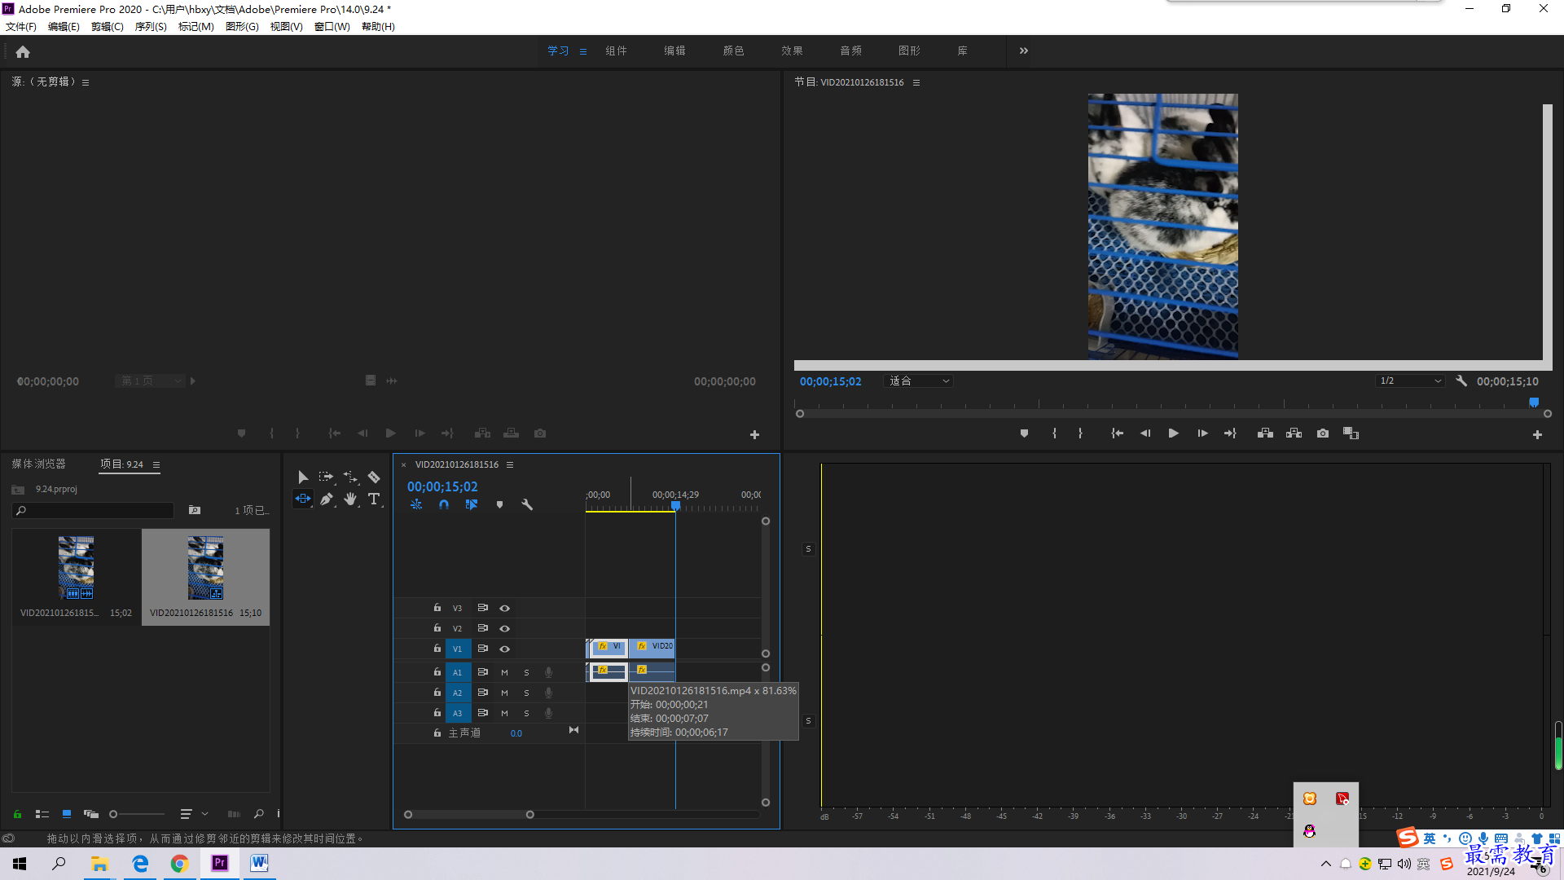Select the Slip tool
Screen dimensions: 1564x880
click(x=303, y=499)
